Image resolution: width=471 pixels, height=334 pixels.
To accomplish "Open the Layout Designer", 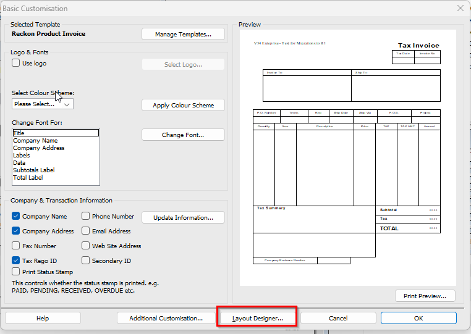I will pos(258,318).
